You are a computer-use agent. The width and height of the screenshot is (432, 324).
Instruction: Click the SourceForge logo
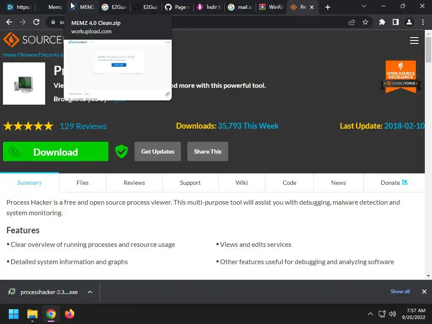pyautogui.click(x=33, y=40)
